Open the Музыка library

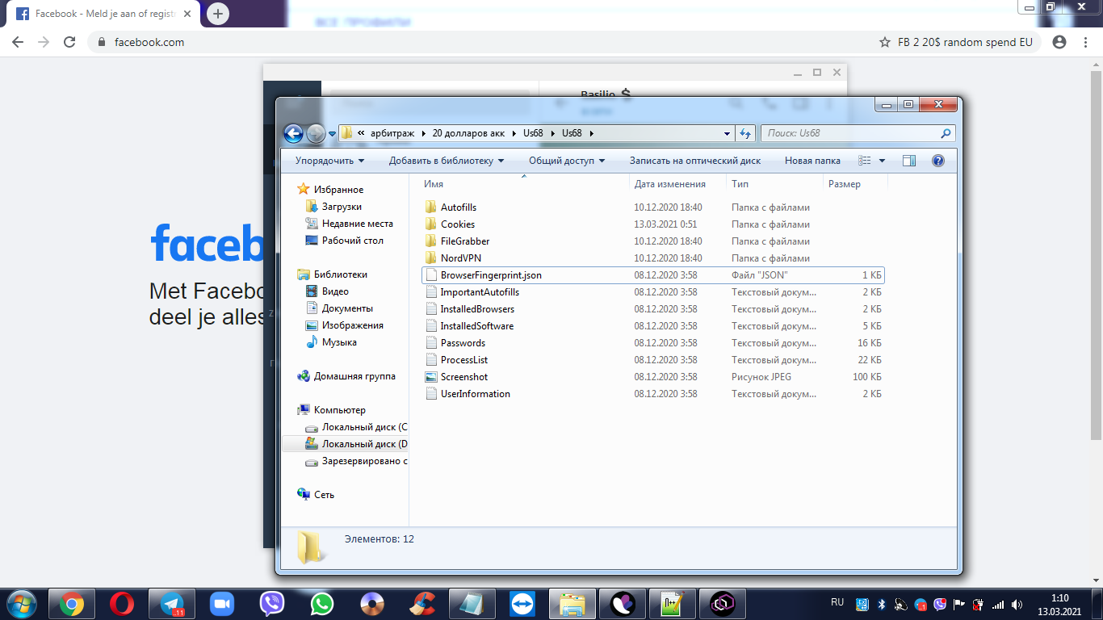[x=339, y=342]
